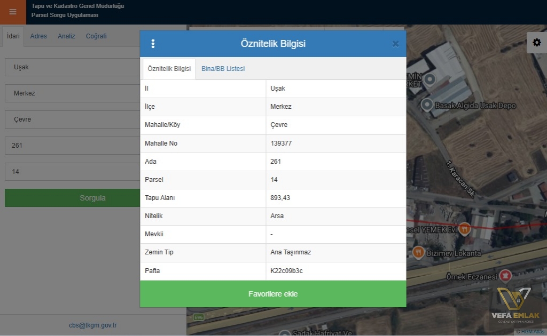Viewport: 547px width, 336px height.
Task: Open the three-dot options in Öznitelik Bilgisi
Action: pyautogui.click(x=153, y=44)
